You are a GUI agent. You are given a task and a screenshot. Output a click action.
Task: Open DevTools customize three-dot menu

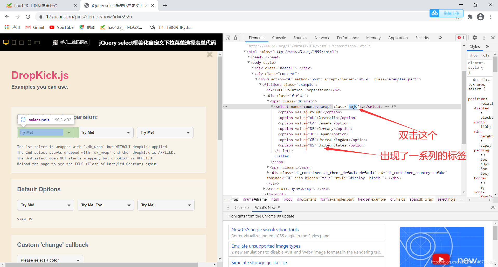(x=484, y=38)
